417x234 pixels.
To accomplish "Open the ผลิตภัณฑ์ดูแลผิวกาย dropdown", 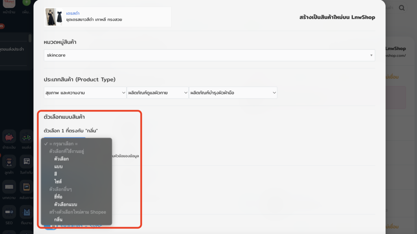I will [157, 93].
